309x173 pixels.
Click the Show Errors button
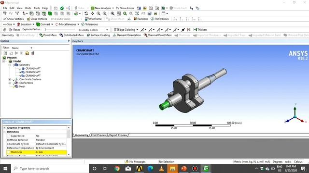coord(125,8)
